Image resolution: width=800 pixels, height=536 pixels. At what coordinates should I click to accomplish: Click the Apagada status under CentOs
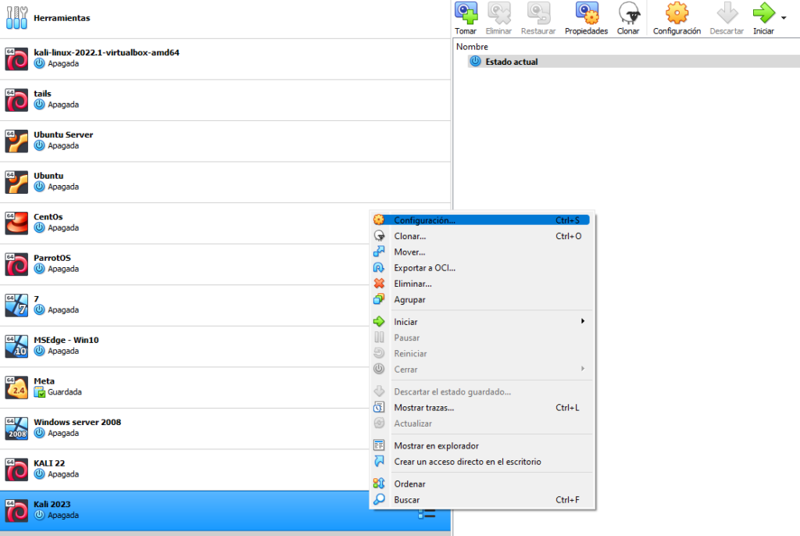[x=63, y=227]
